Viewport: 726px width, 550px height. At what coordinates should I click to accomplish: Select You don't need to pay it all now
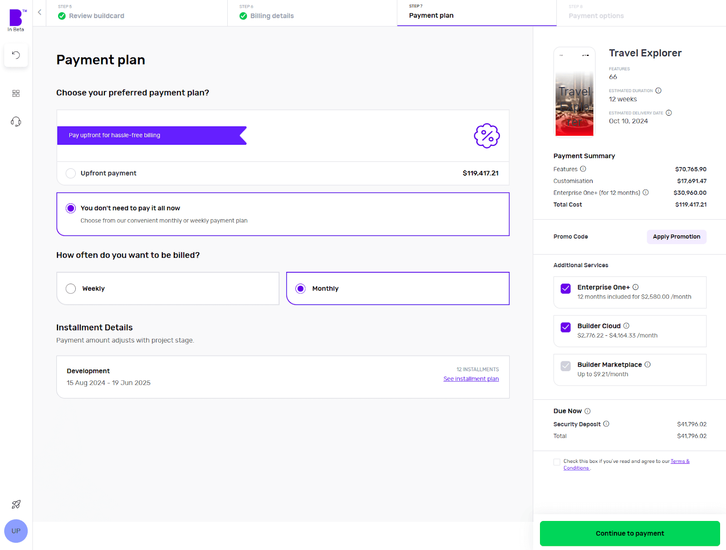tap(71, 208)
